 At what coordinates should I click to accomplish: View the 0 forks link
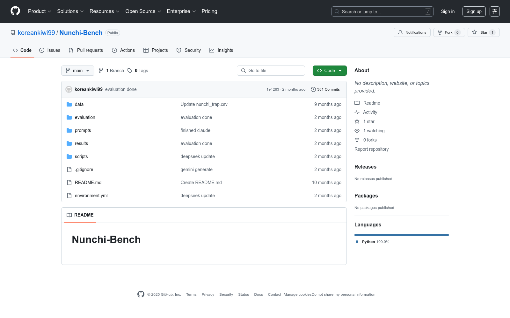click(366, 140)
